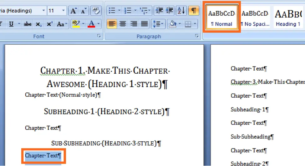This screenshot has width=305, height=166.
Task: Click 'Subheading 2' on second page
Action: coord(250,164)
